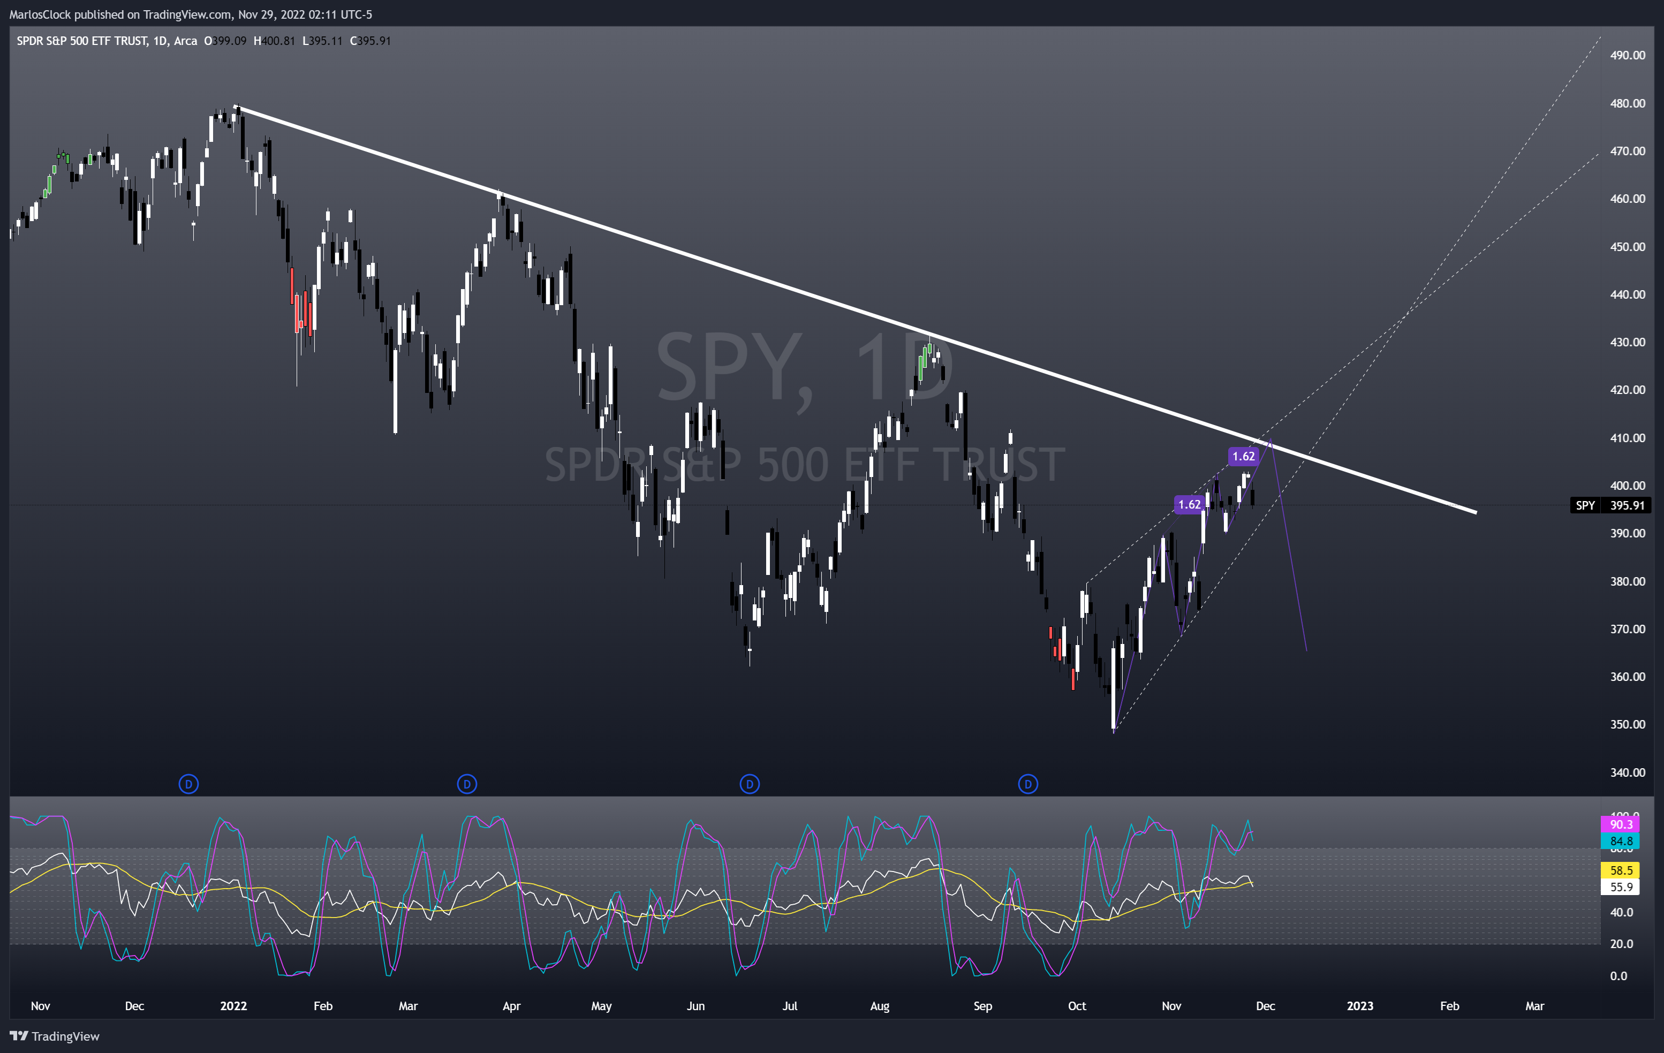Click the 410.00 price axis label
The image size is (1664, 1053).
1628,437
